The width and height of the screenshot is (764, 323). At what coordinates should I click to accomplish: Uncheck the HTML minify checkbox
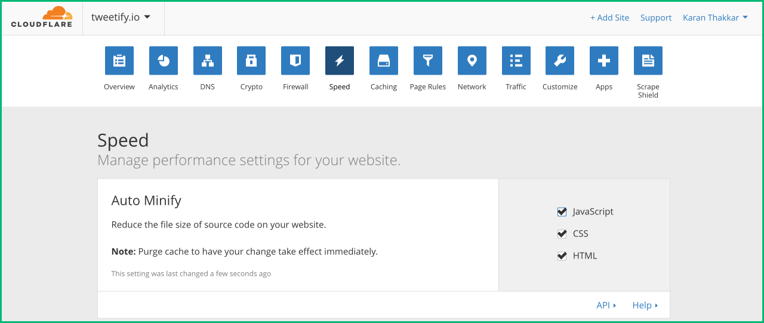562,256
